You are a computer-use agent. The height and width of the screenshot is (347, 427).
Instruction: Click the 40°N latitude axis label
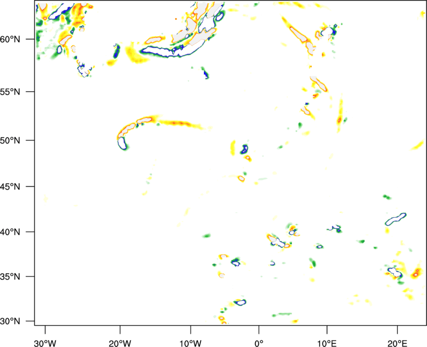click(10, 232)
